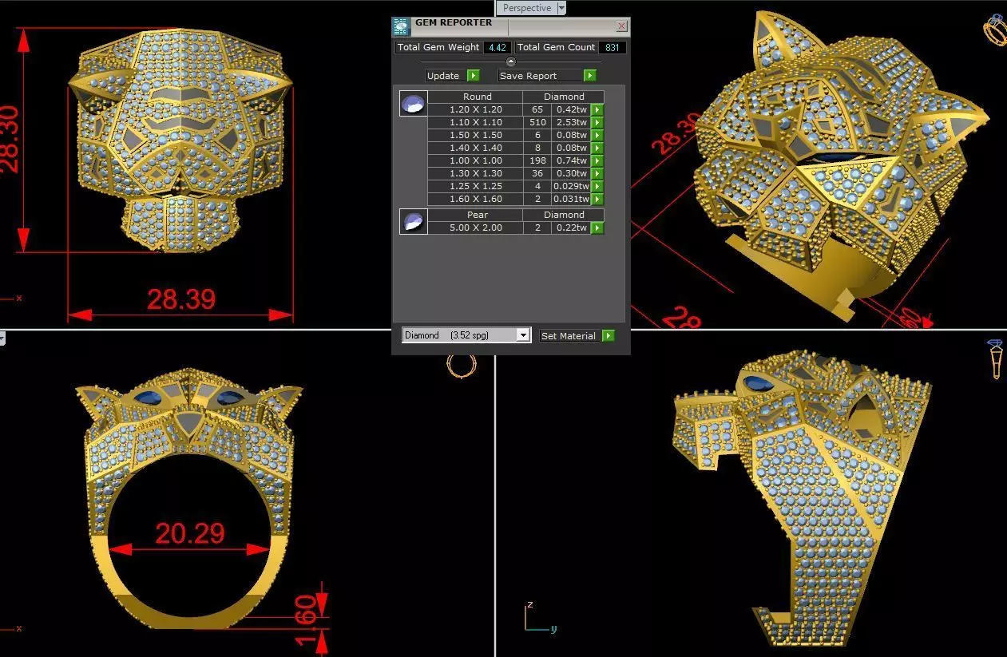The width and height of the screenshot is (1007, 657).
Task: Click the 198 gem count cell
Action: tap(537, 160)
